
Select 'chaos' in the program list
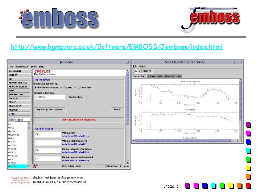point(11,128)
